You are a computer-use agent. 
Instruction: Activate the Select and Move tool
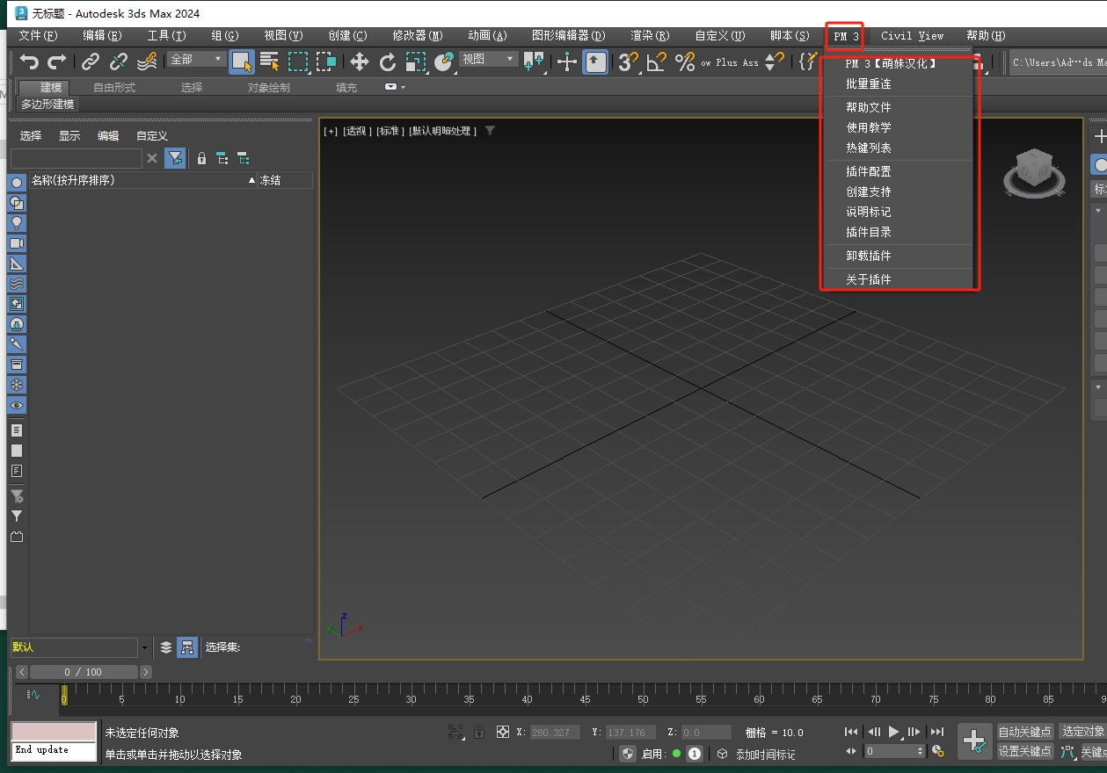click(x=360, y=61)
